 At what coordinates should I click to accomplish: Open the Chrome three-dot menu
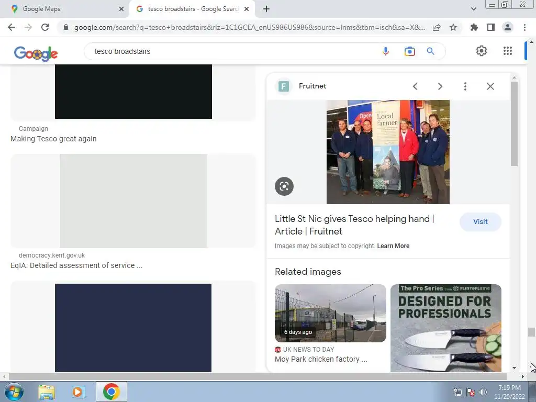click(x=524, y=27)
